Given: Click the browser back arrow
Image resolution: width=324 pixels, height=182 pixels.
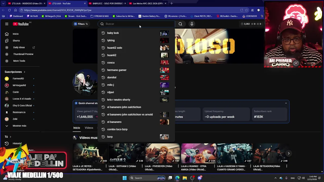Looking at the screenshot, I should (x=3, y=10).
